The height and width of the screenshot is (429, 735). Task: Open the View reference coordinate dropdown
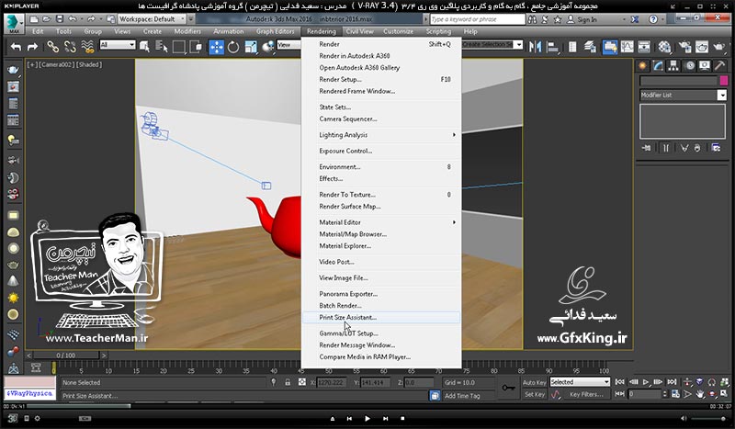288,45
